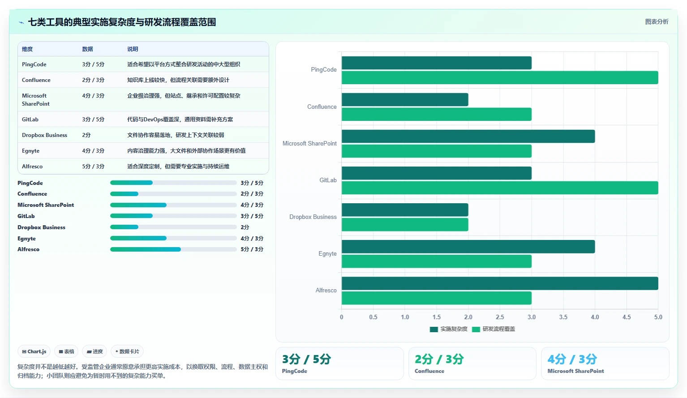This screenshot has height=398, width=687.
Task: Click the title icon beside the chart heading
Action: [x=21, y=22]
